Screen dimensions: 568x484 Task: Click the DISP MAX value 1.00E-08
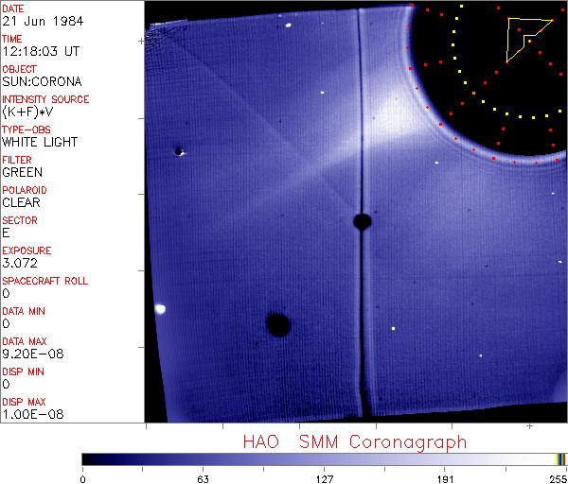coord(30,414)
